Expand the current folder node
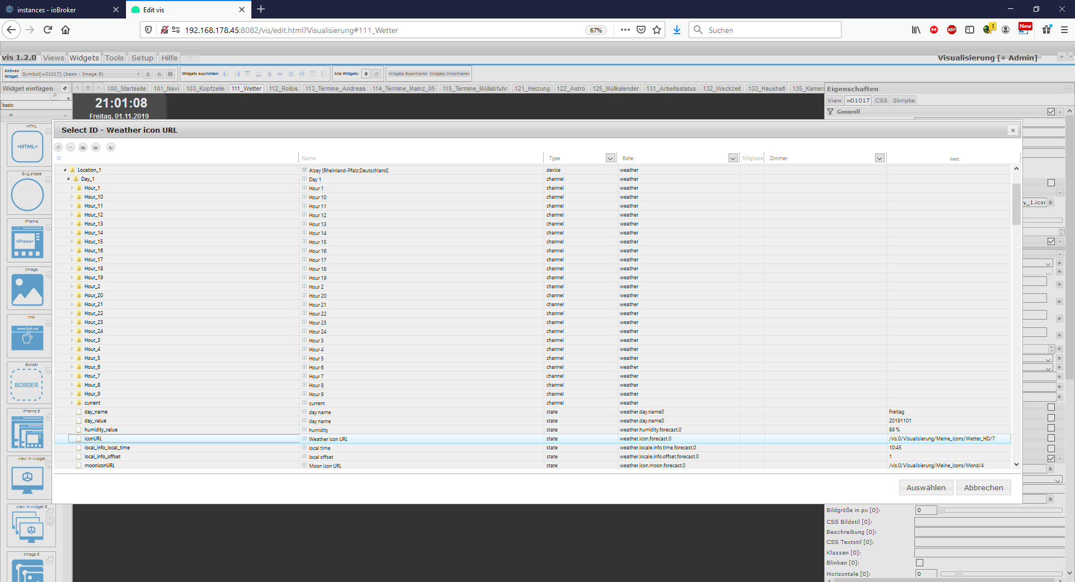 (72, 403)
